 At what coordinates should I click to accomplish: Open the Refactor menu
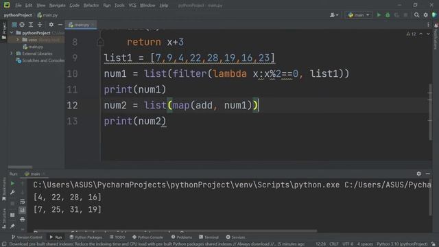tap(91, 5)
